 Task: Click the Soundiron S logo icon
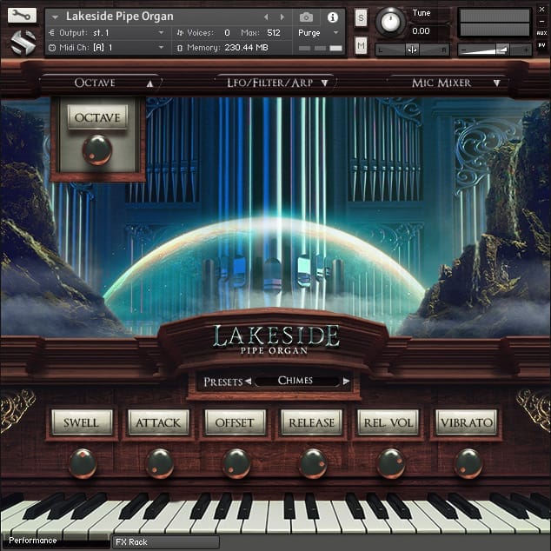(23, 43)
